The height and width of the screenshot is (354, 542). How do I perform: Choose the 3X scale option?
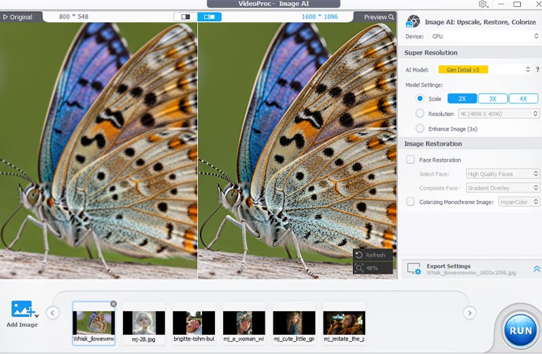pos(492,99)
